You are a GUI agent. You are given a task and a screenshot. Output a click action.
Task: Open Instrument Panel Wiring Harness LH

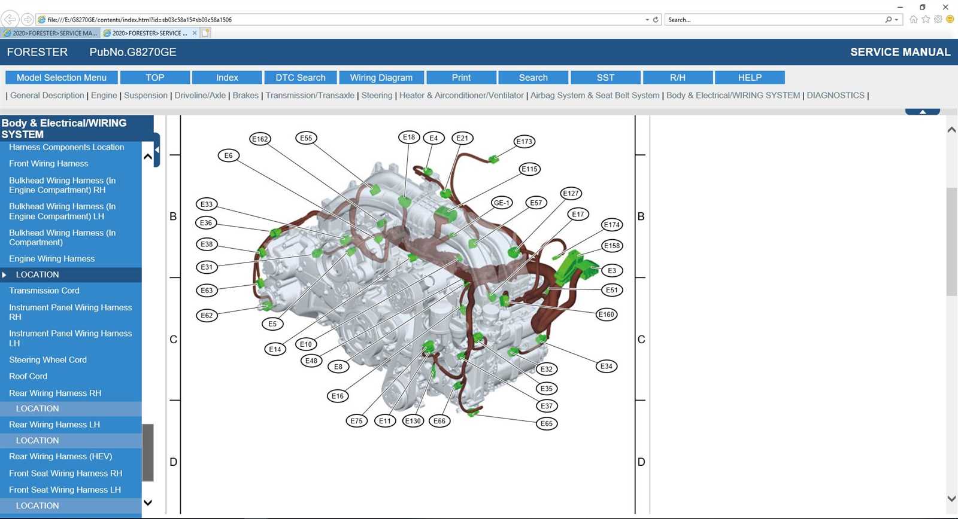tap(71, 338)
